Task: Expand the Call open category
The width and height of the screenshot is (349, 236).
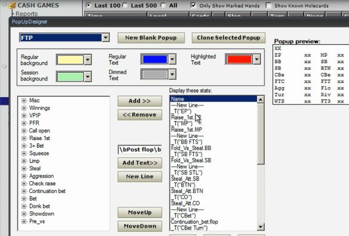Action: (24, 131)
